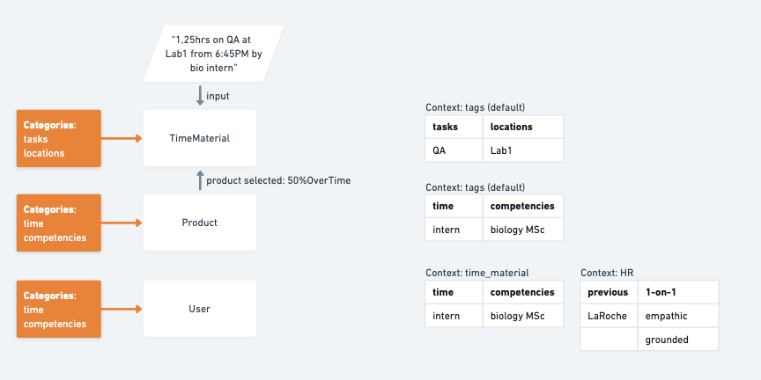
Task: Select the QA table cell
Action: click(454, 150)
